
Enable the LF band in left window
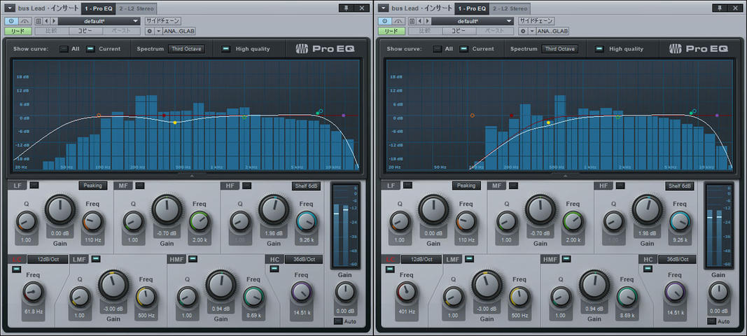pos(34,185)
